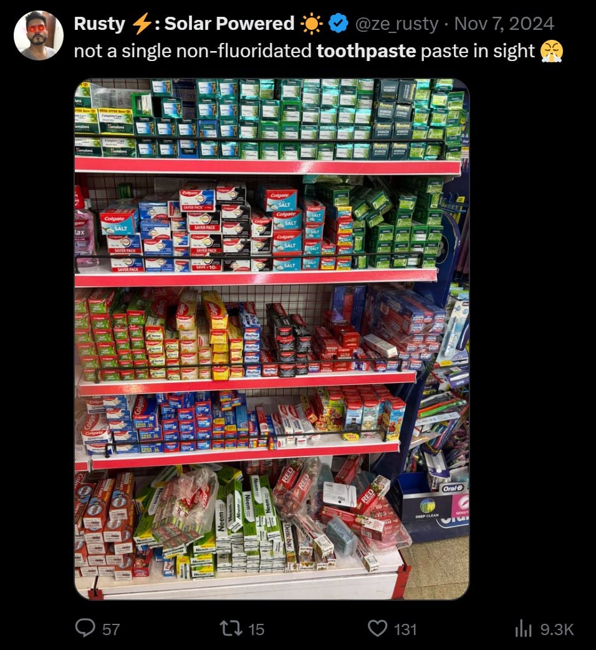Viewport: 596px width, 650px height.
Task: Click the display name Rusty
Action: 99,24
